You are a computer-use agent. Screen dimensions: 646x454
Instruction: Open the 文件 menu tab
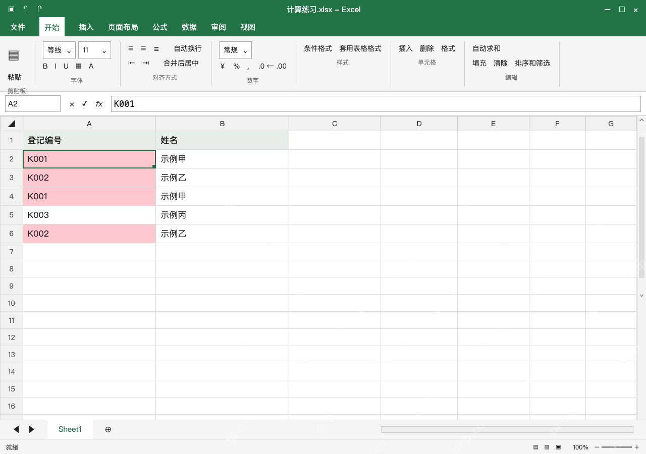coord(18,27)
